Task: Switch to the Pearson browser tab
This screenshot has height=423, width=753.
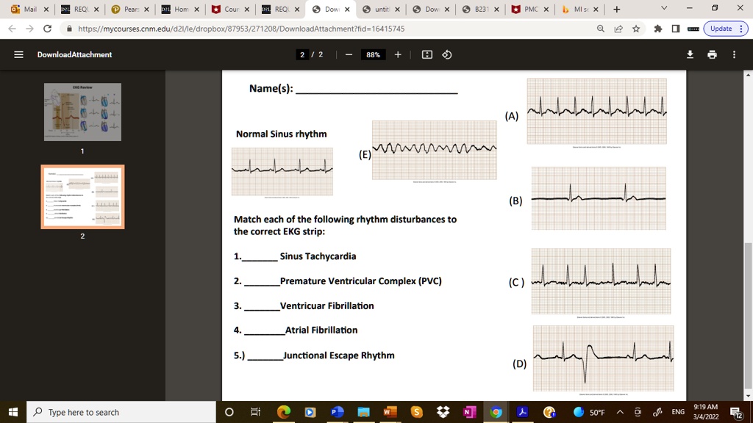Action: 126,9
